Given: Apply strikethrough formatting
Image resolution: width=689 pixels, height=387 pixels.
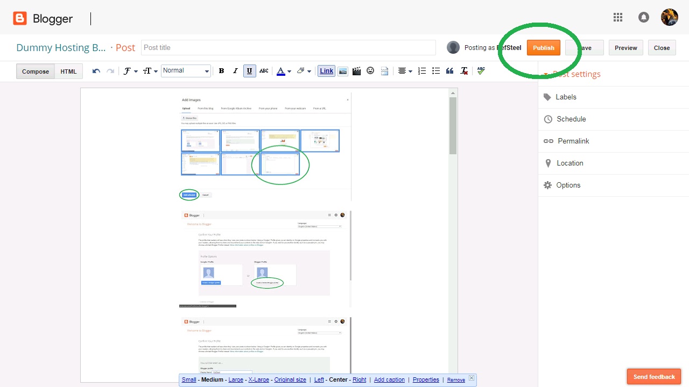Looking at the screenshot, I should click(x=264, y=71).
